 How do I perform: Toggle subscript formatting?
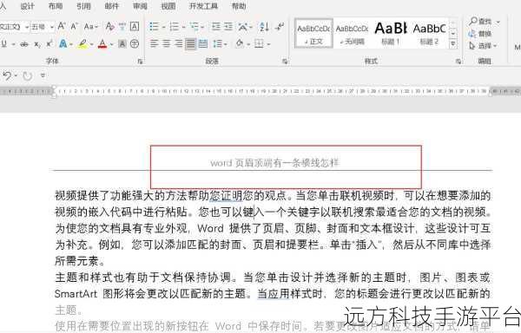(x=37, y=43)
